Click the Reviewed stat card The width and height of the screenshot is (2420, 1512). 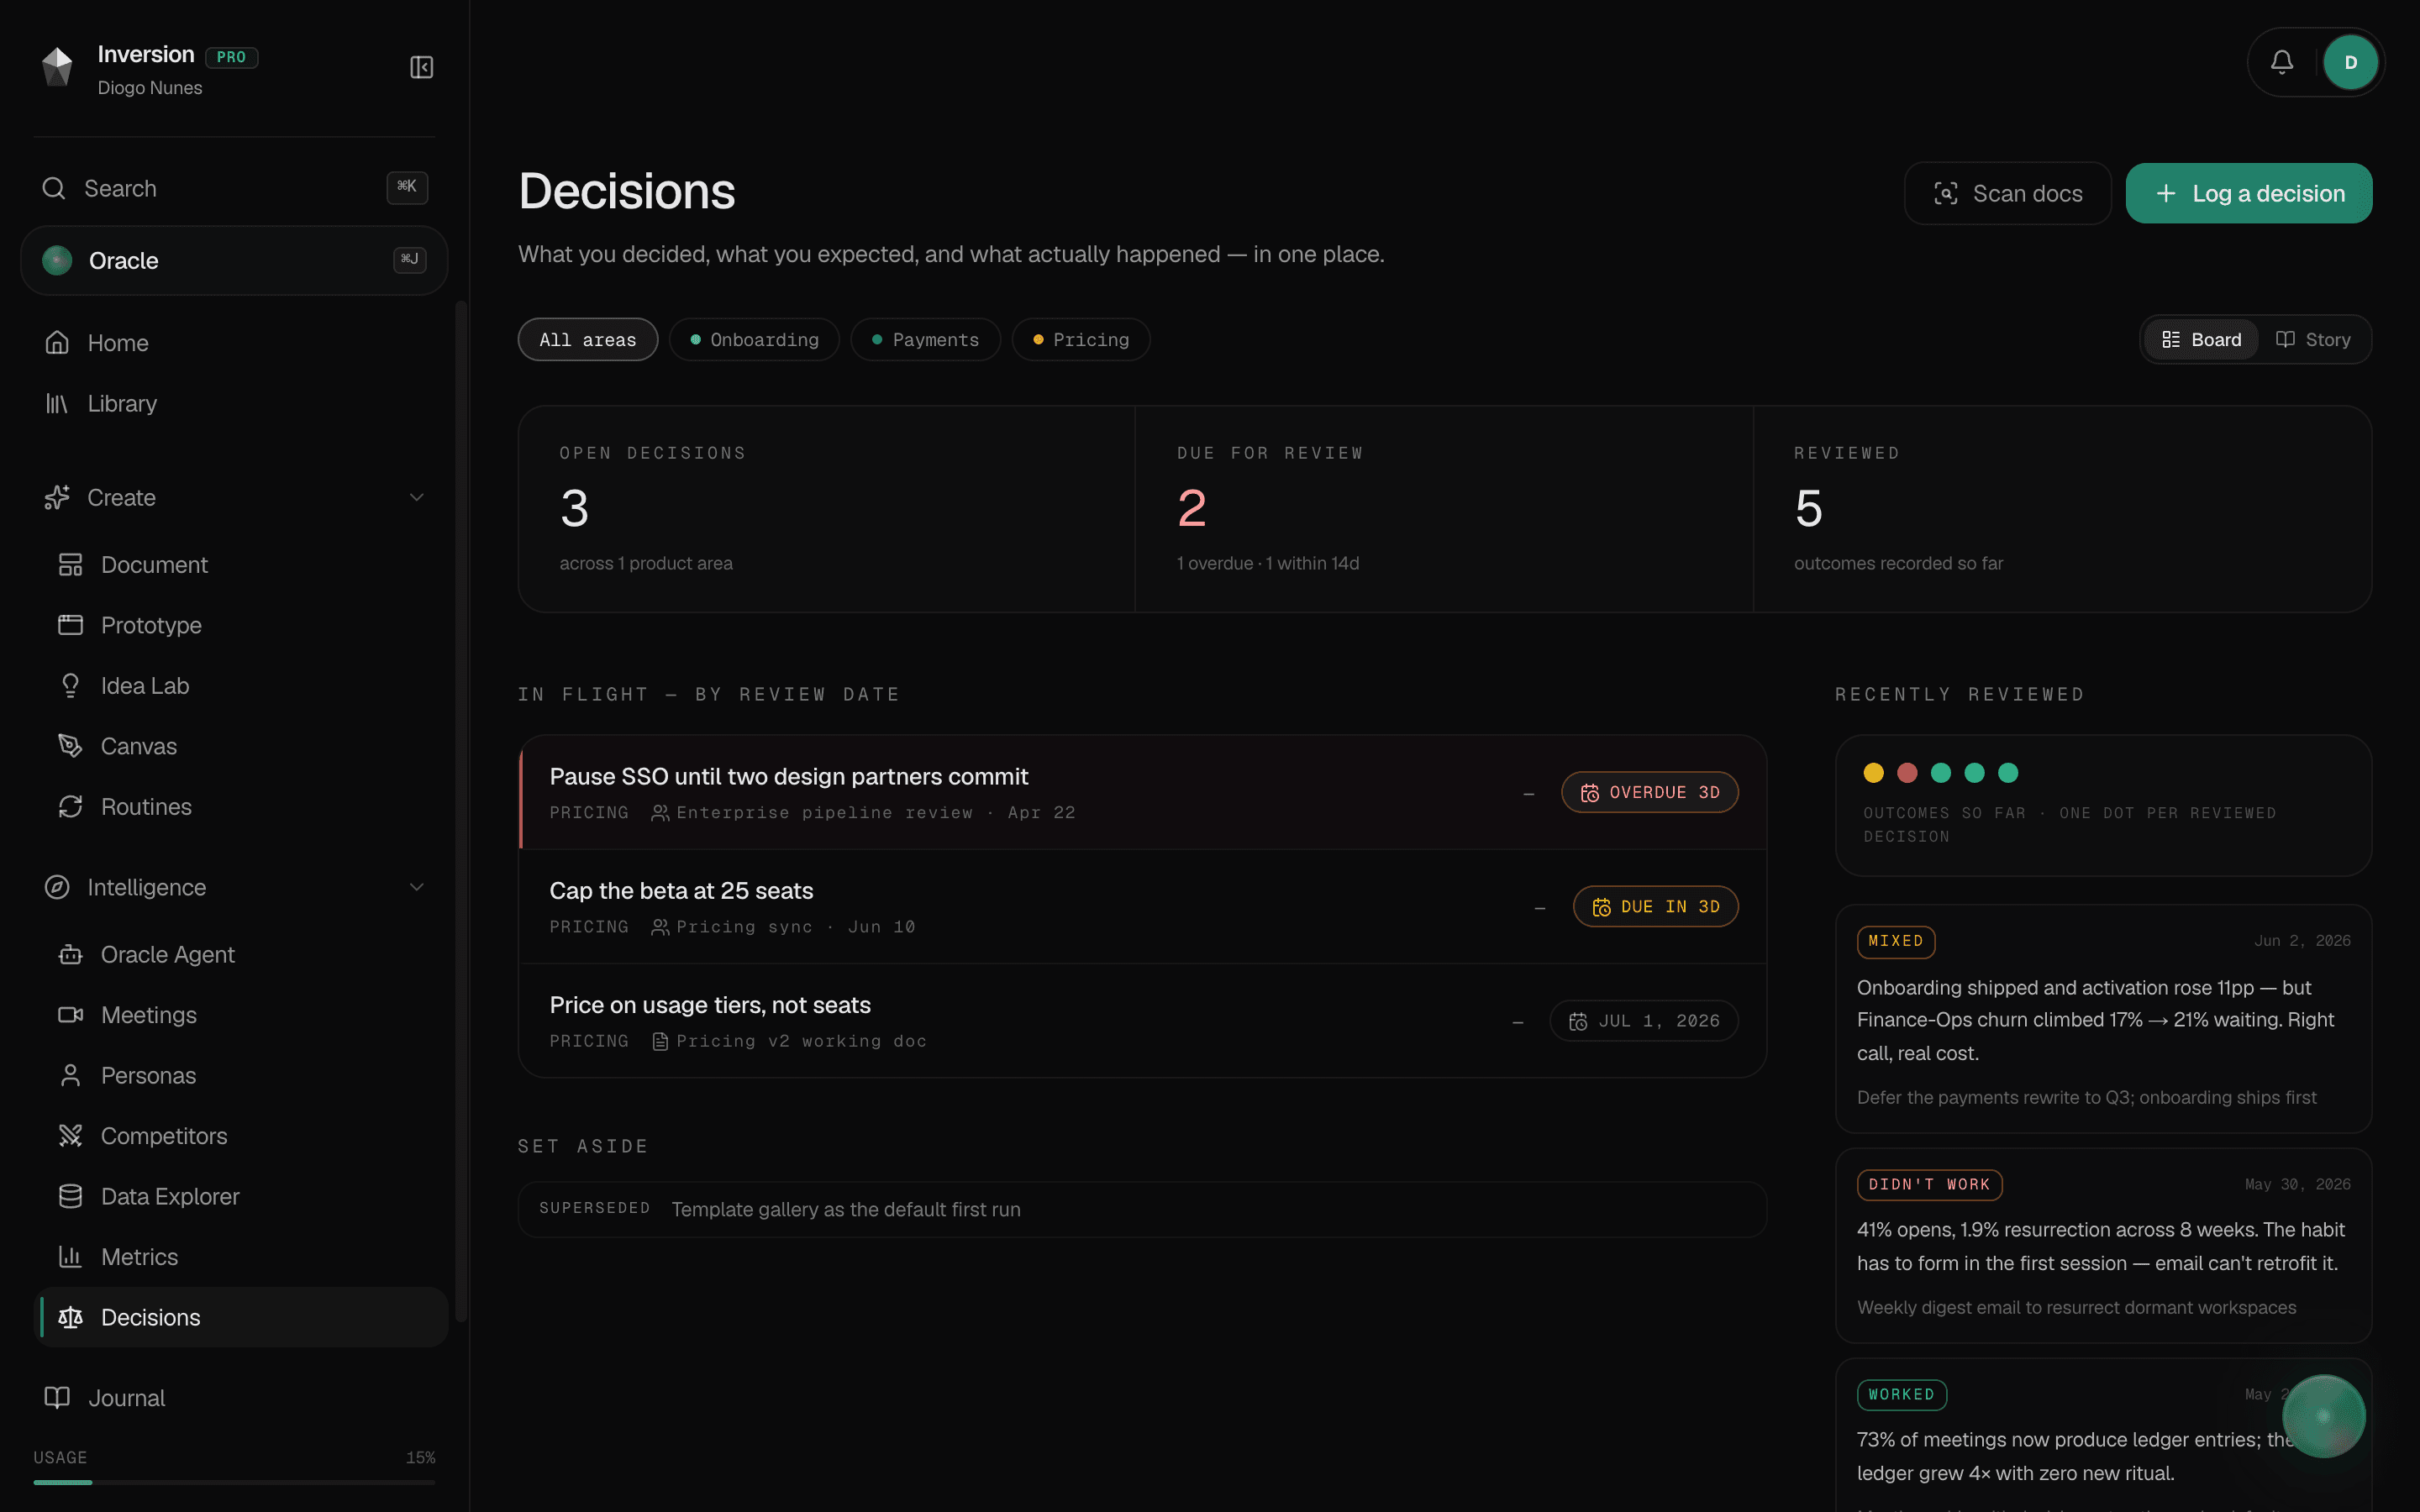tap(2062, 509)
